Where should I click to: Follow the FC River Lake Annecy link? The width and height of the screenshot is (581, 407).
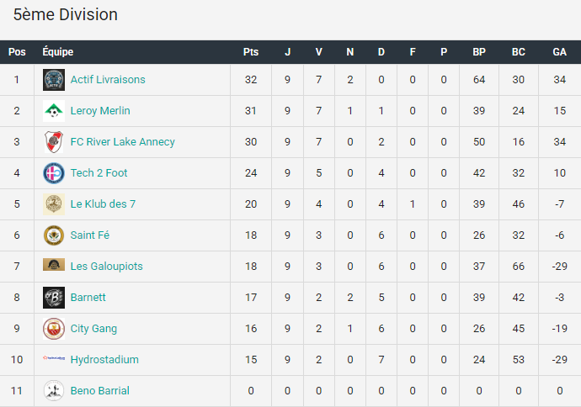[123, 142]
